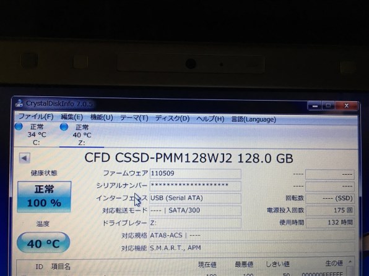Click the CrystalDiskInfo title bar icon
The image size is (369, 276).
[19, 103]
